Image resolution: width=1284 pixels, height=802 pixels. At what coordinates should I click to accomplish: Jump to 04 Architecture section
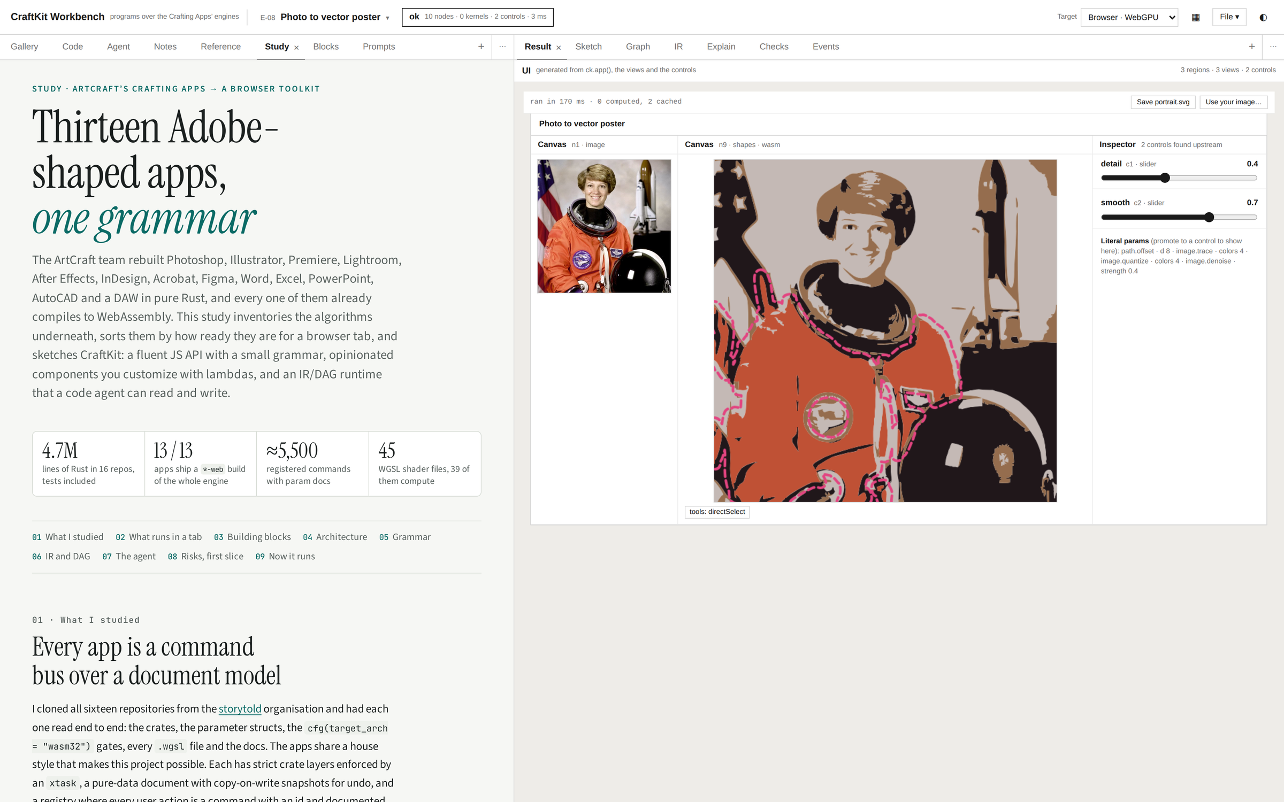(x=335, y=537)
